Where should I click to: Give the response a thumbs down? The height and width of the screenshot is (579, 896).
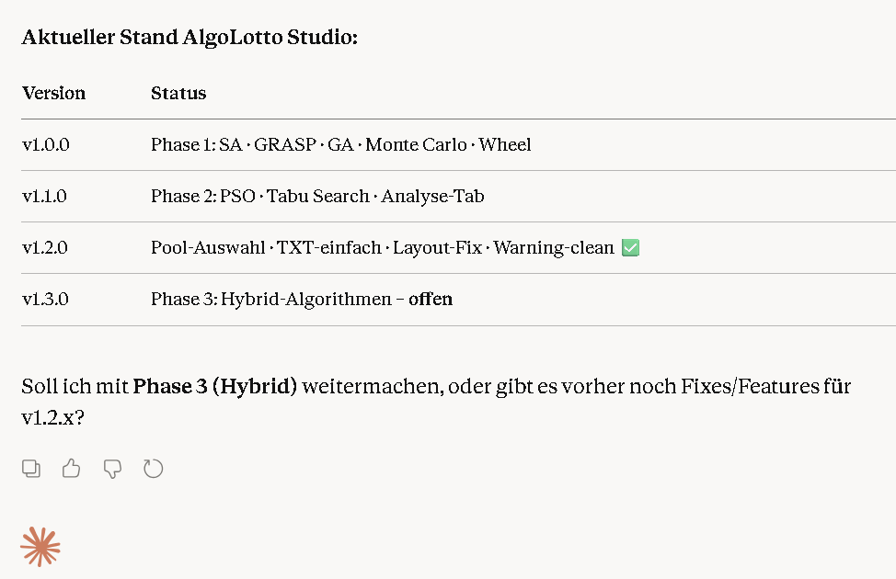pyautogui.click(x=112, y=469)
